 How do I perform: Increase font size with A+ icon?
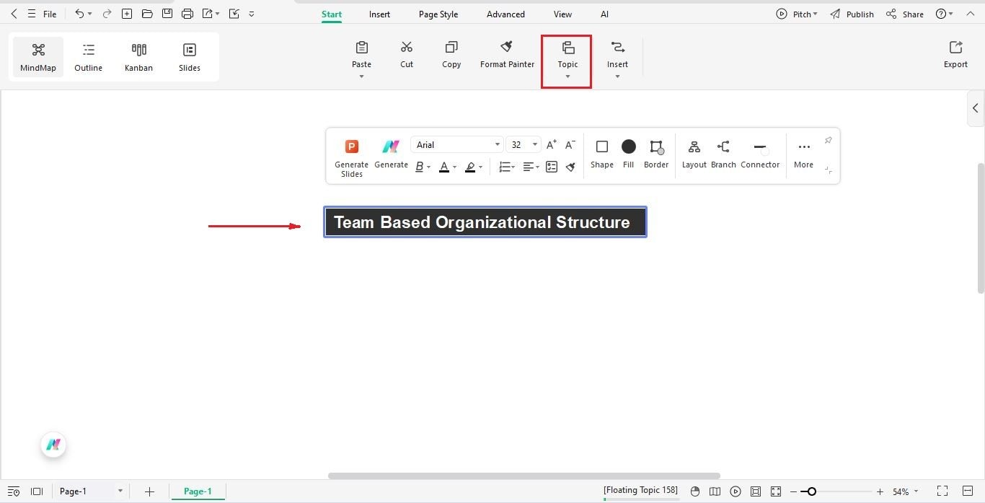tap(552, 145)
